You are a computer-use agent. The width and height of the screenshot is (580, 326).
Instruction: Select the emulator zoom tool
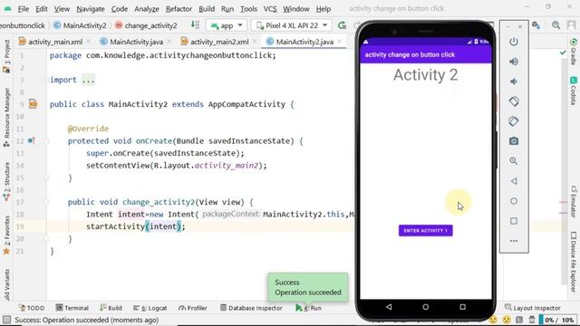pyautogui.click(x=514, y=161)
